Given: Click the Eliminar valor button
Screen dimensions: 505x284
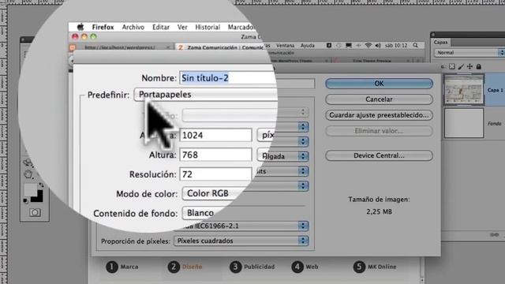Looking at the screenshot, I should point(379,131).
